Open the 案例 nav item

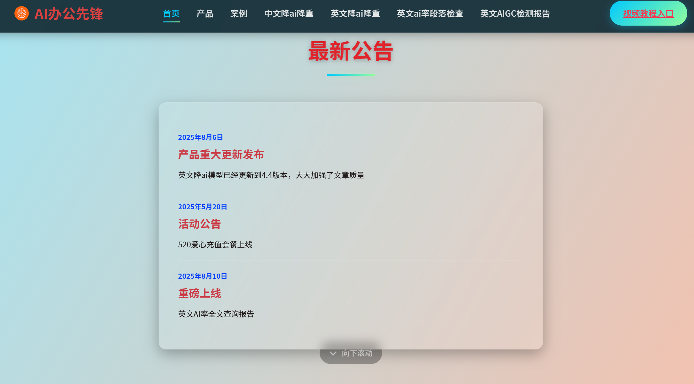point(239,13)
